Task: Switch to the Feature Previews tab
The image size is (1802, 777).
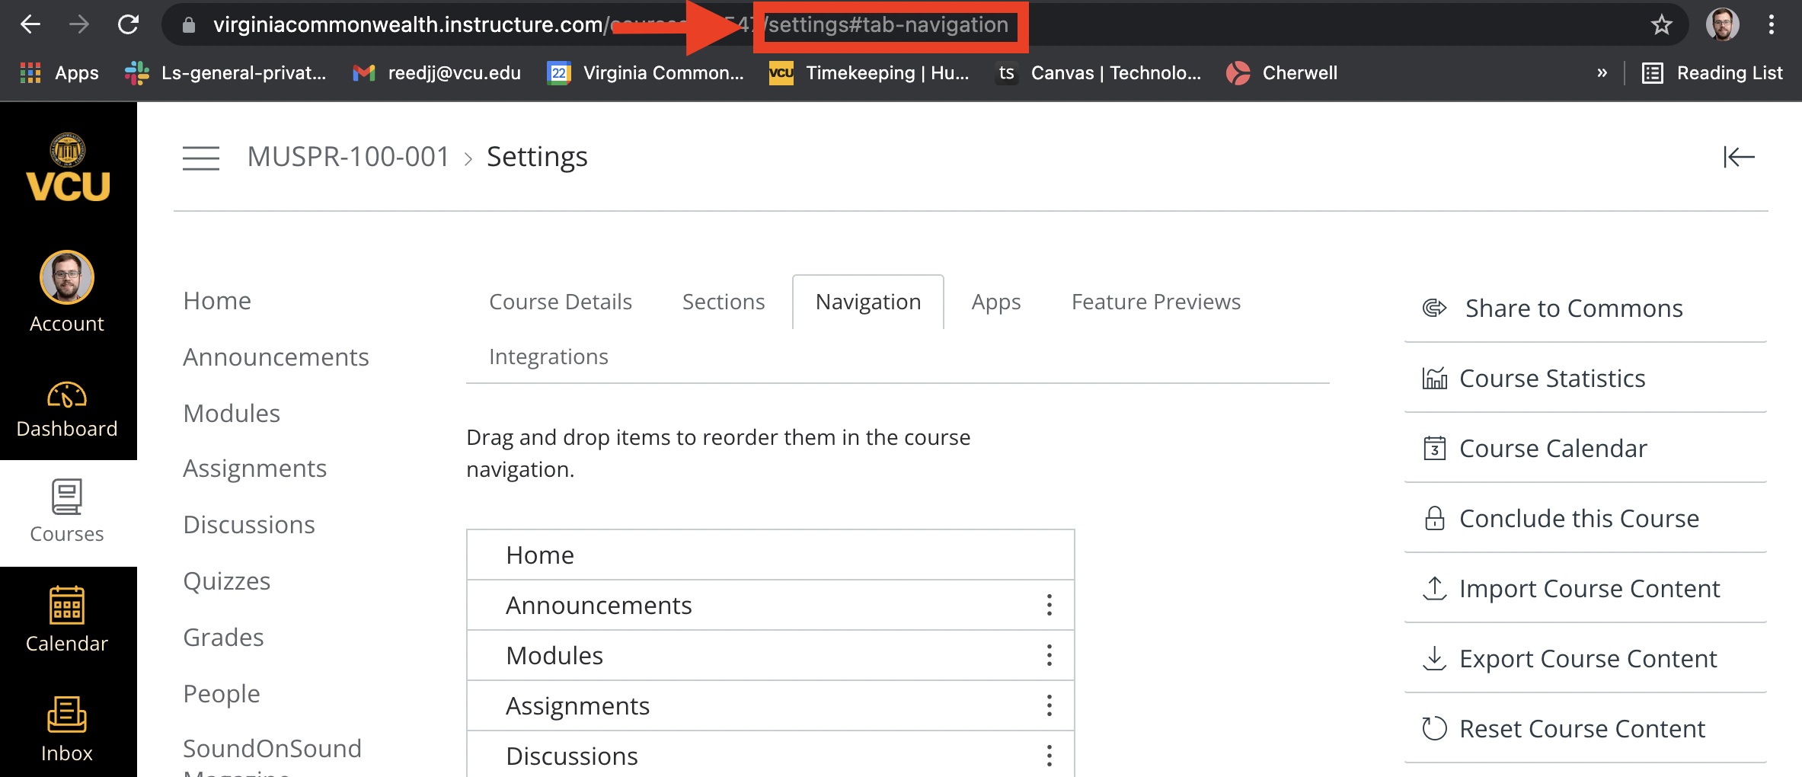Action: click(1155, 302)
